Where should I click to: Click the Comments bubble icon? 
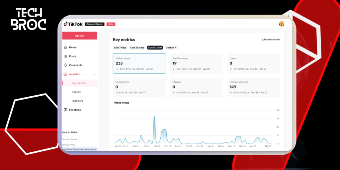coord(65,65)
